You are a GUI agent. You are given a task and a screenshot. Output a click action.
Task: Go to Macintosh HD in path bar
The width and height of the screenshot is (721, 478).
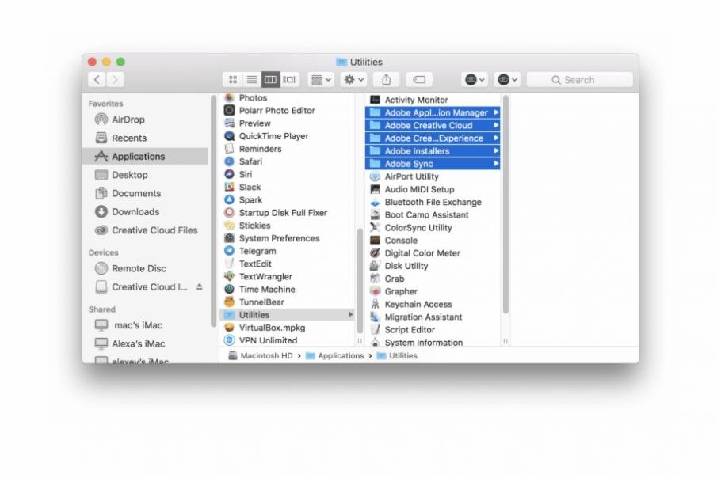(x=261, y=356)
